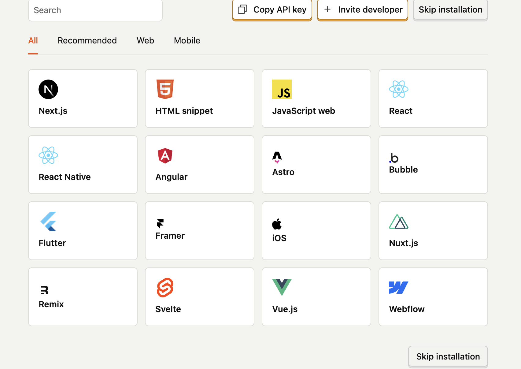
Task: Select the Next.js framework icon
Action: [48, 89]
